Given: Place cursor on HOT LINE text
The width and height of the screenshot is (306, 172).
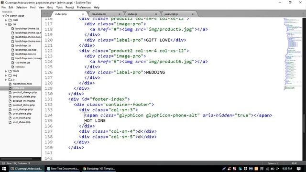Looking at the screenshot, I should click(95, 121).
